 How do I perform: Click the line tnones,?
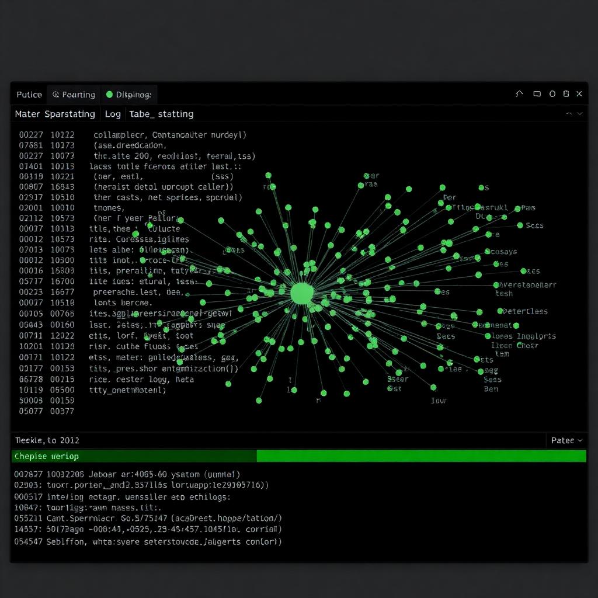109,208
